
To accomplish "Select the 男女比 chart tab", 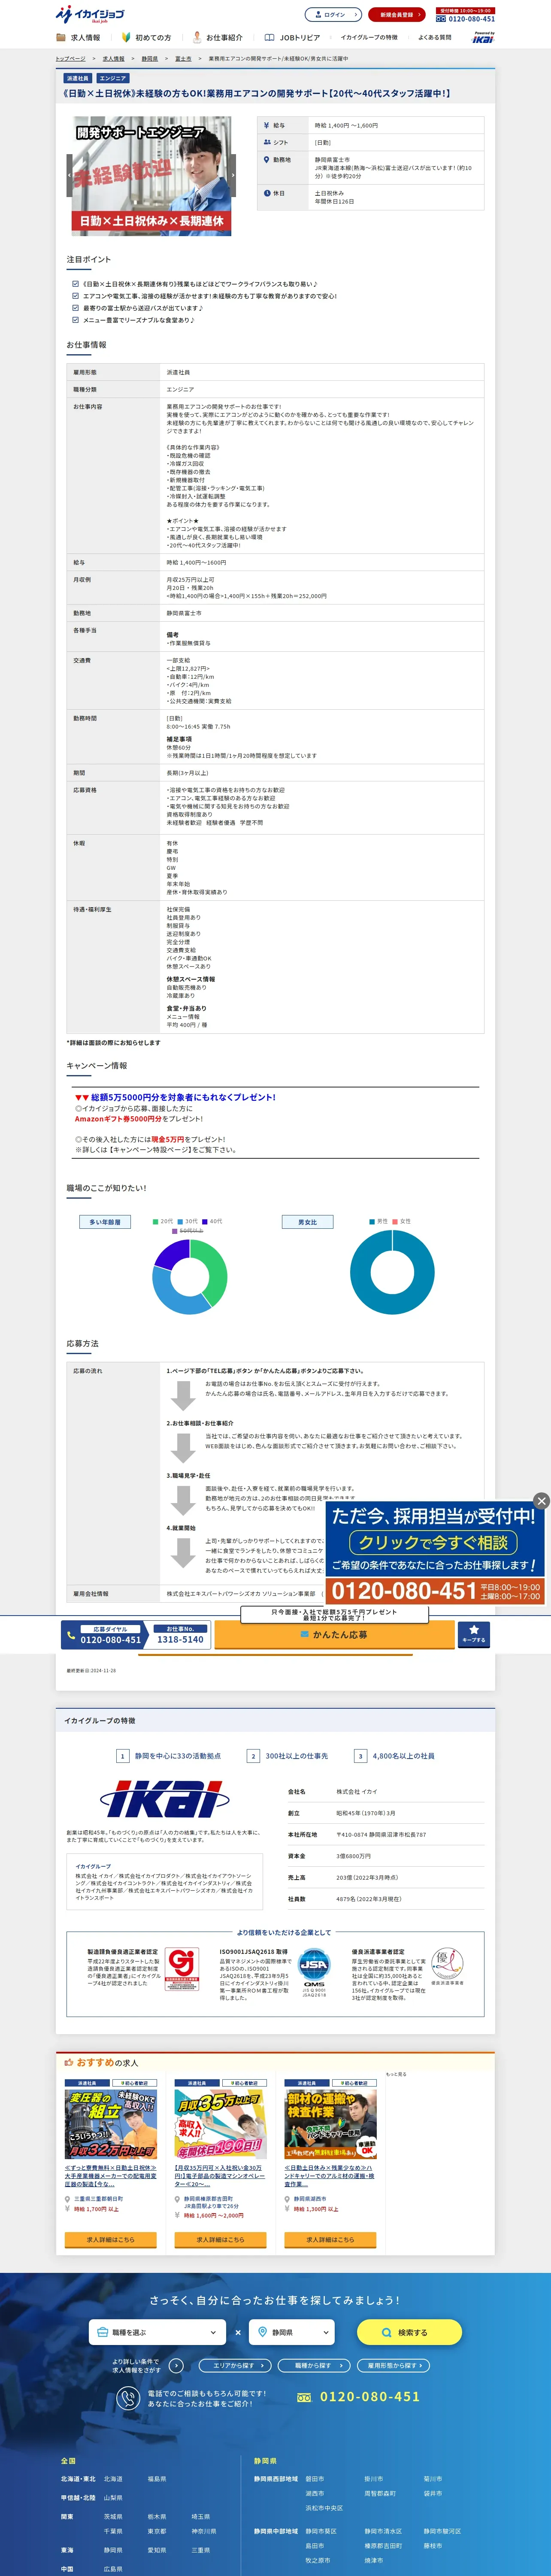I will tap(307, 1222).
